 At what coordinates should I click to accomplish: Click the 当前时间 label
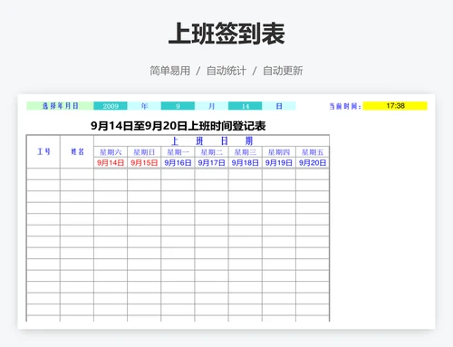pyautogui.click(x=345, y=106)
